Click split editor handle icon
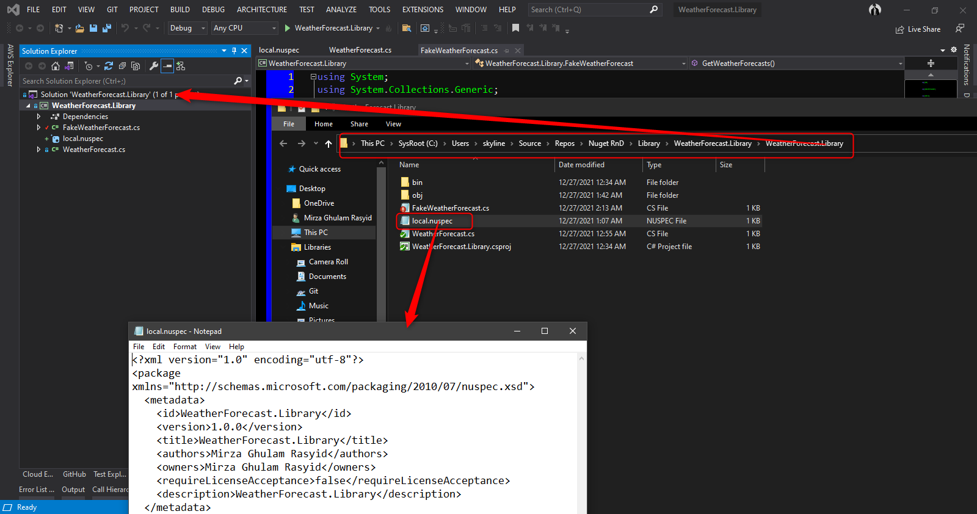This screenshot has width=977, height=514. [931, 63]
